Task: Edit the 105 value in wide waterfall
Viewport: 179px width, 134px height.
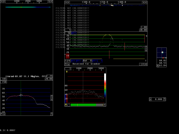Action: (3, 79)
